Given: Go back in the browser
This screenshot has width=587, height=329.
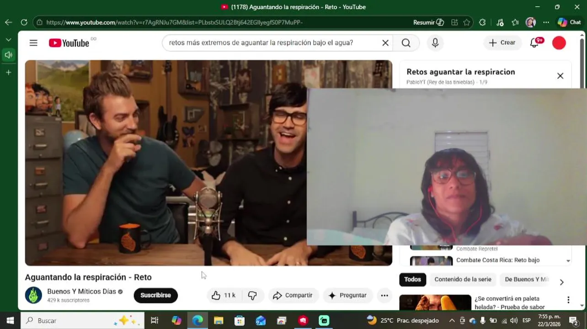Looking at the screenshot, I should click(9, 22).
